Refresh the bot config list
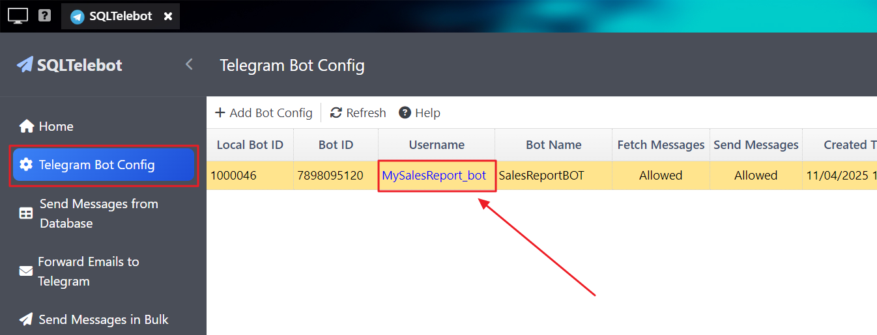This screenshot has width=877, height=335. (358, 113)
